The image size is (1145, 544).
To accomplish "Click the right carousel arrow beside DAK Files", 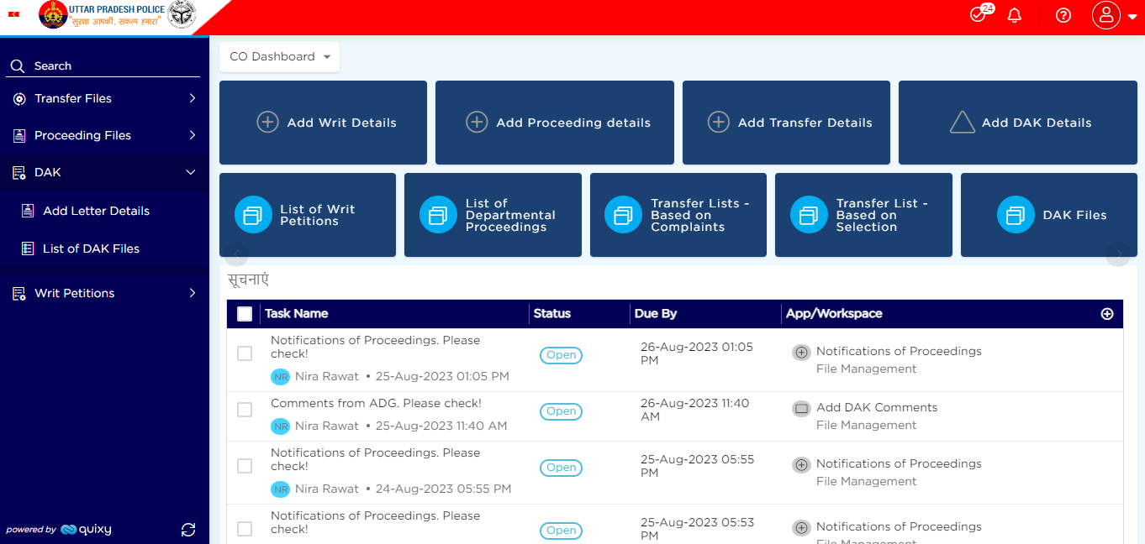I will click(1119, 254).
